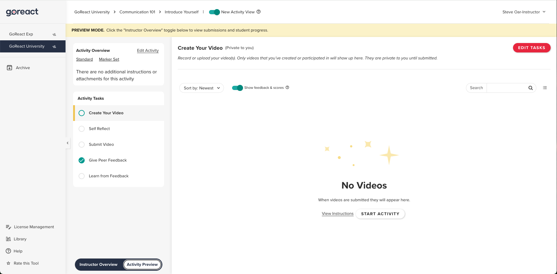The image size is (557, 274).
Task: Open License Management from the sidebar
Action: 34,227
